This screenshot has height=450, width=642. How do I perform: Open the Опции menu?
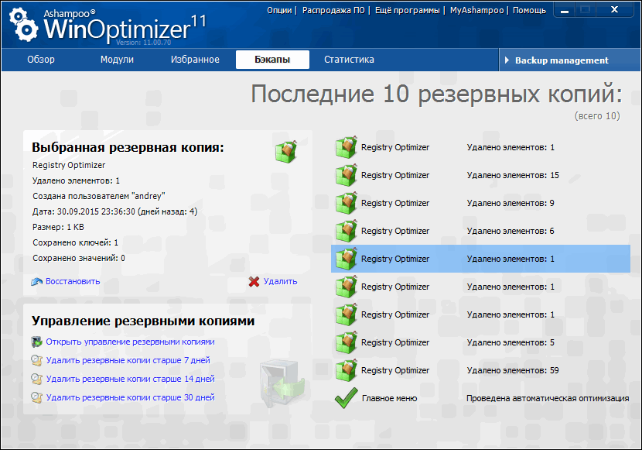point(279,10)
